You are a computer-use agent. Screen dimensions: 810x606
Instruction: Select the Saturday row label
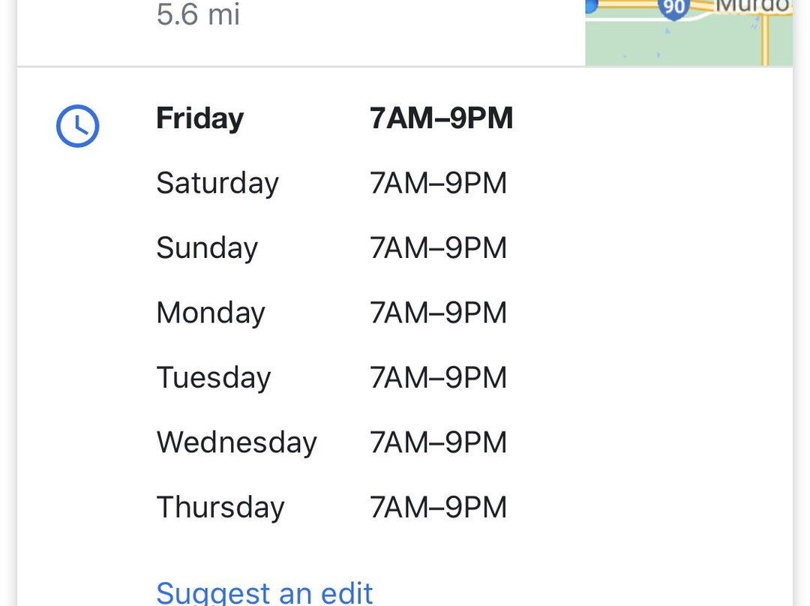(217, 184)
